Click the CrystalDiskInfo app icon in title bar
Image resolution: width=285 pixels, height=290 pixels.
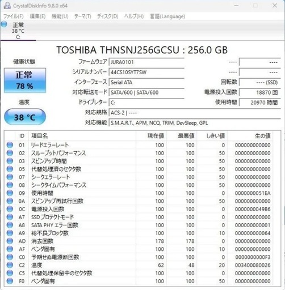pyautogui.click(x=7, y=6)
